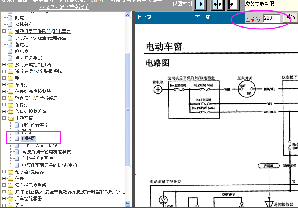Viewport: 298px width, 208px height.
Task: Open the menu keyword search demo link
Action: point(64,7)
